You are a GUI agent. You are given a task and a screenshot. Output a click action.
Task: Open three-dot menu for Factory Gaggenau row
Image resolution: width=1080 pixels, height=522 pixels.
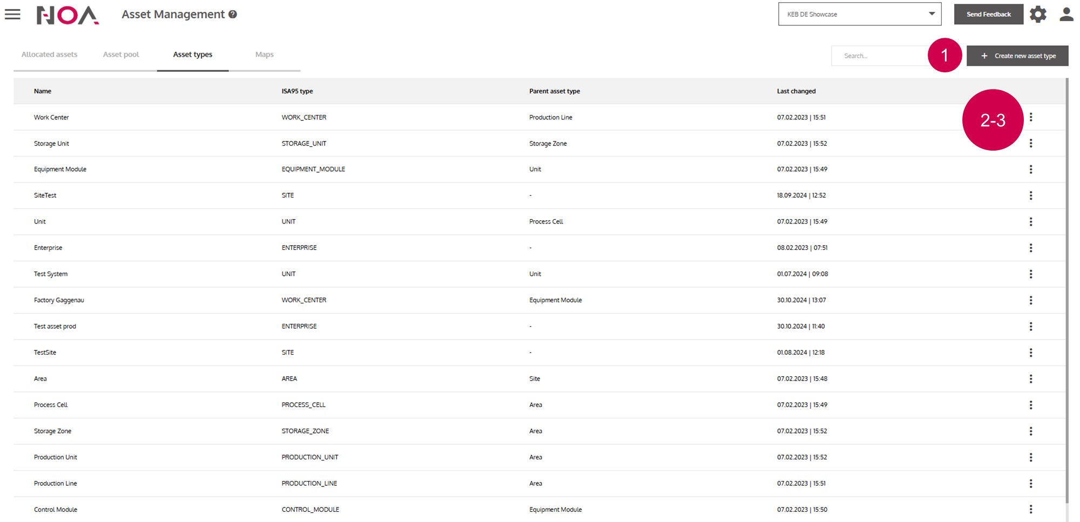1030,300
